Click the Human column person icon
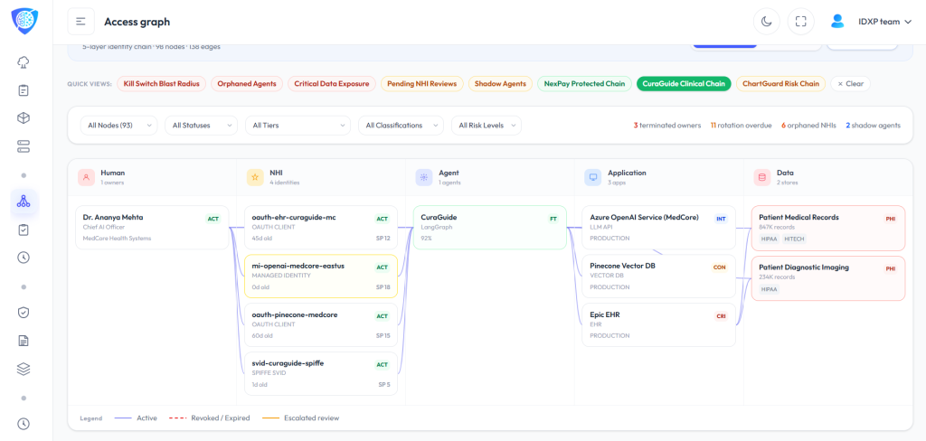The height and width of the screenshot is (441, 926). pos(86,177)
